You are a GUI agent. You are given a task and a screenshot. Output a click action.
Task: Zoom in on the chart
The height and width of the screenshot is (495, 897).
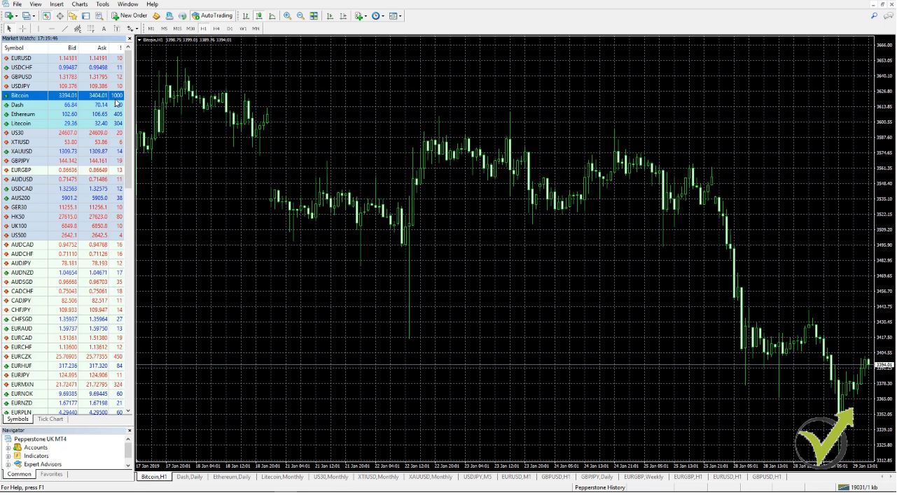point(287,15)
